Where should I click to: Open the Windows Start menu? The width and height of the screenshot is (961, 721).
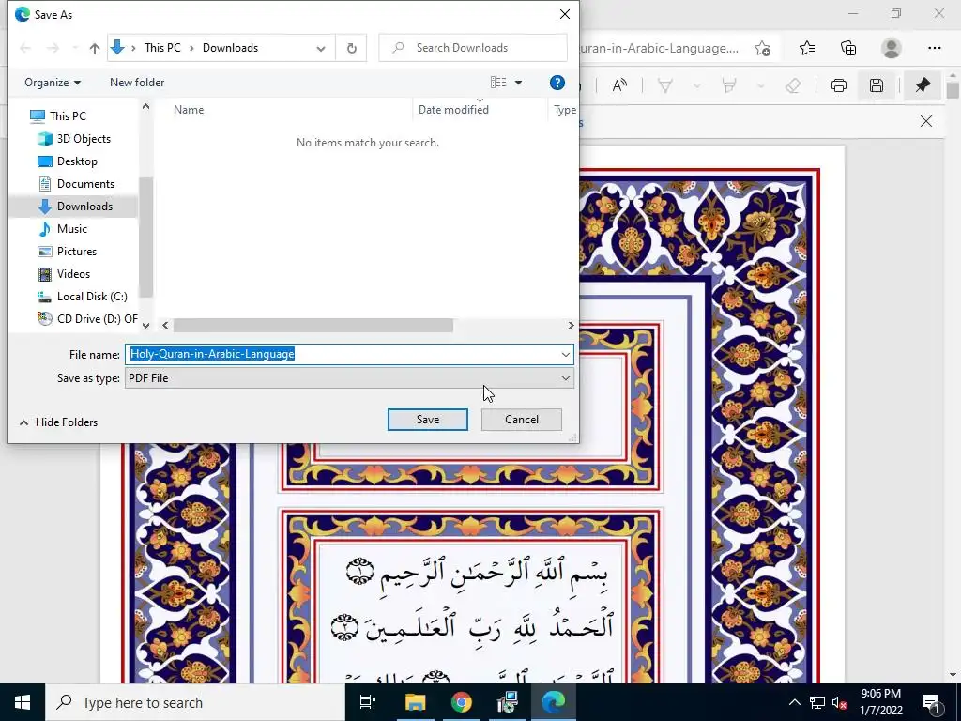23,702
